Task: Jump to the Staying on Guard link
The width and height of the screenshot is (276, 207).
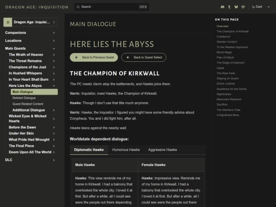Action: 227,79
